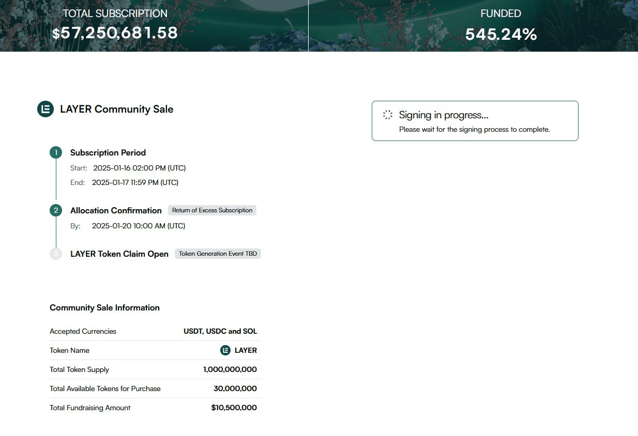This screenshot has height=436, width=638.
Task: Open the LAYER Token Claim Open step
Action: point(119,254)
